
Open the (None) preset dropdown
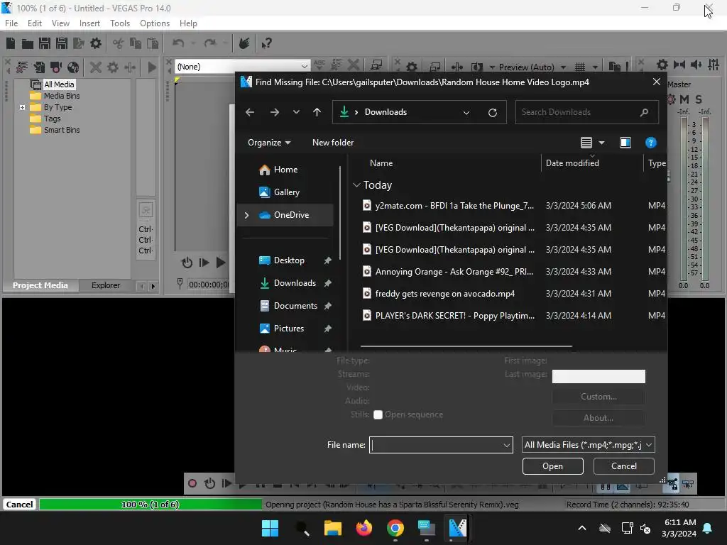click(304, 67)
